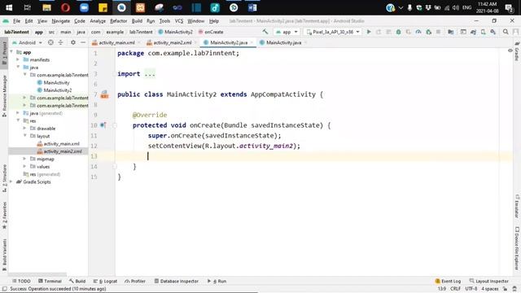This screenshot has height=293, width=521.
Task: Click the UTF-8 encoding in status bar
Action: point(471,289)
